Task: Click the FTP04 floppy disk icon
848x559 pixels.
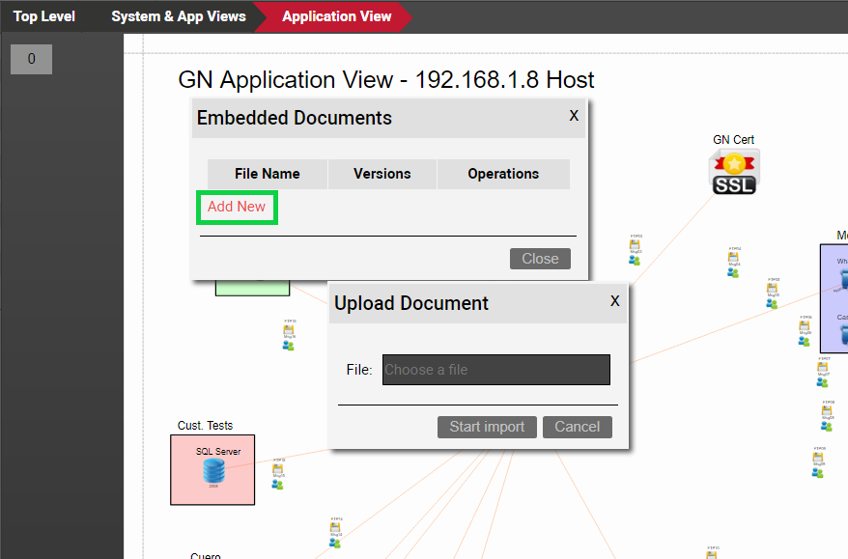Action: click(x=735, y=258)
